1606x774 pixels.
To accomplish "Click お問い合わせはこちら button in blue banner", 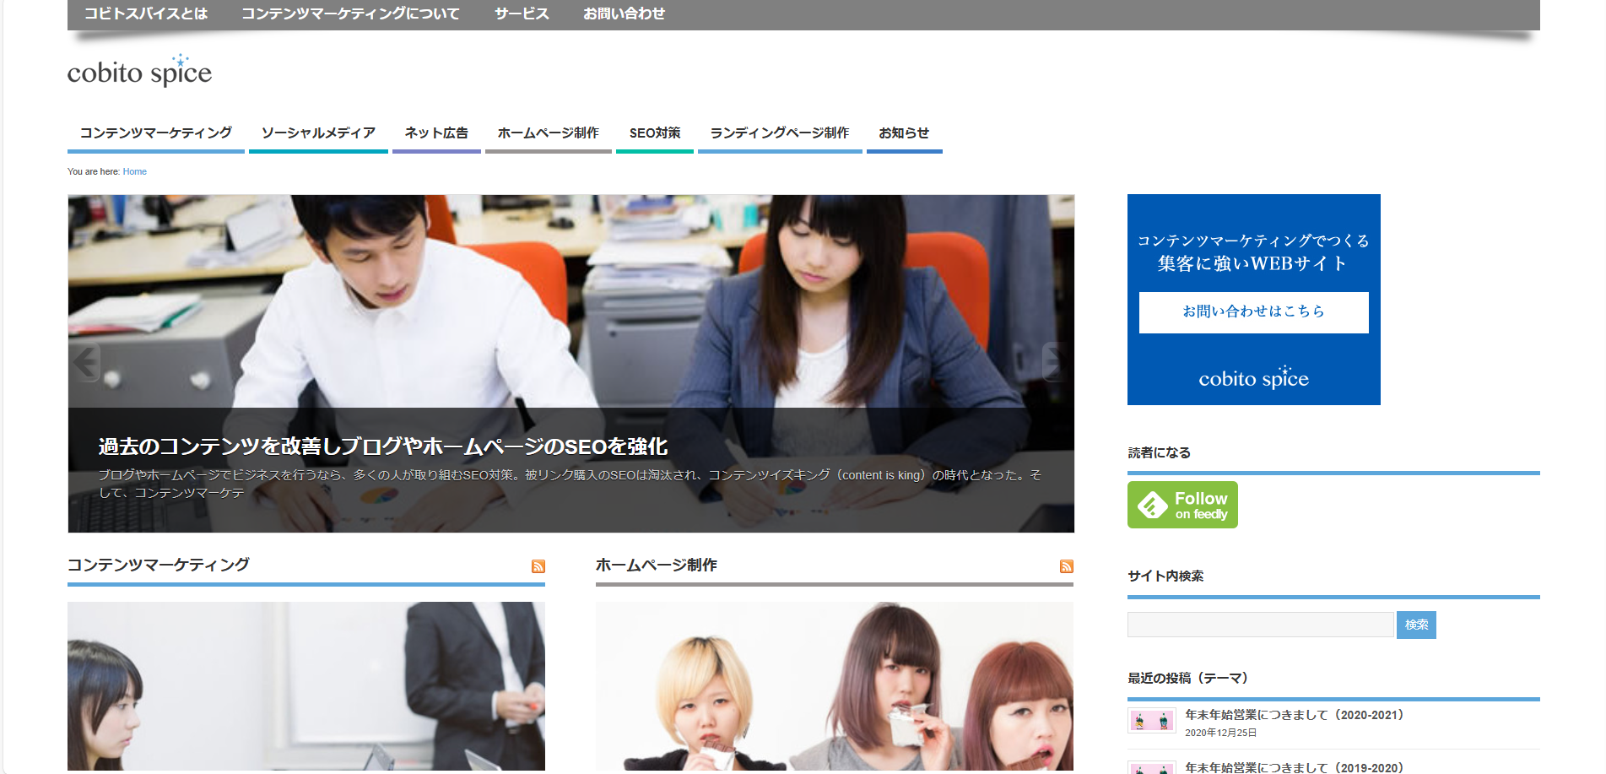I will coord(1253,312).
